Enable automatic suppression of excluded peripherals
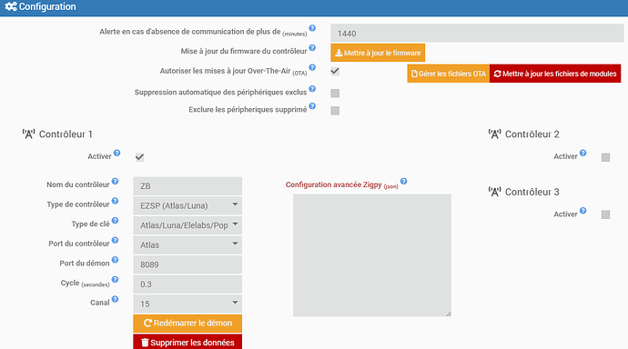The image size is (628, 349). (x=335, y=93)
